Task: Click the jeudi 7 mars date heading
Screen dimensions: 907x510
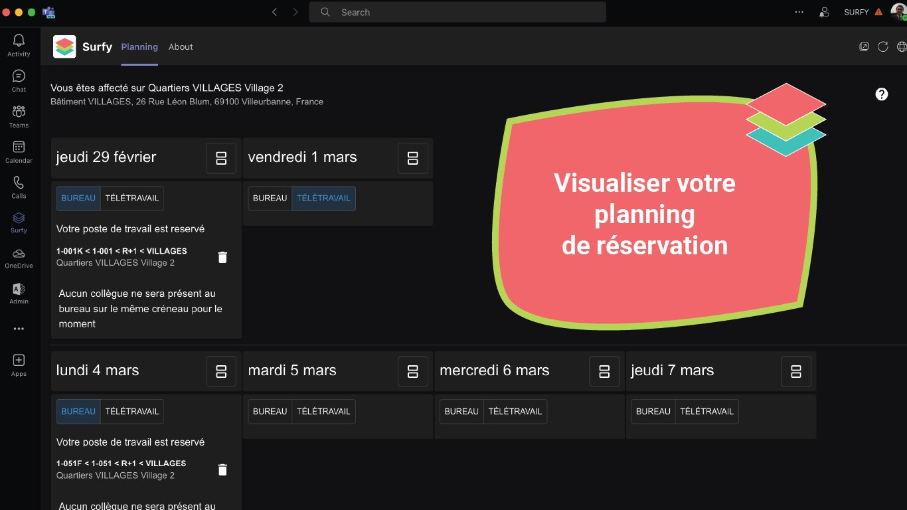Action: (673, 371)
